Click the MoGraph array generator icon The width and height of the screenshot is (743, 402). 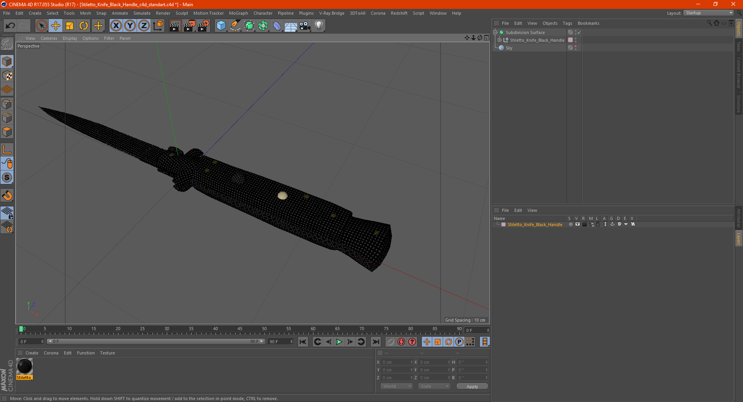263,26
